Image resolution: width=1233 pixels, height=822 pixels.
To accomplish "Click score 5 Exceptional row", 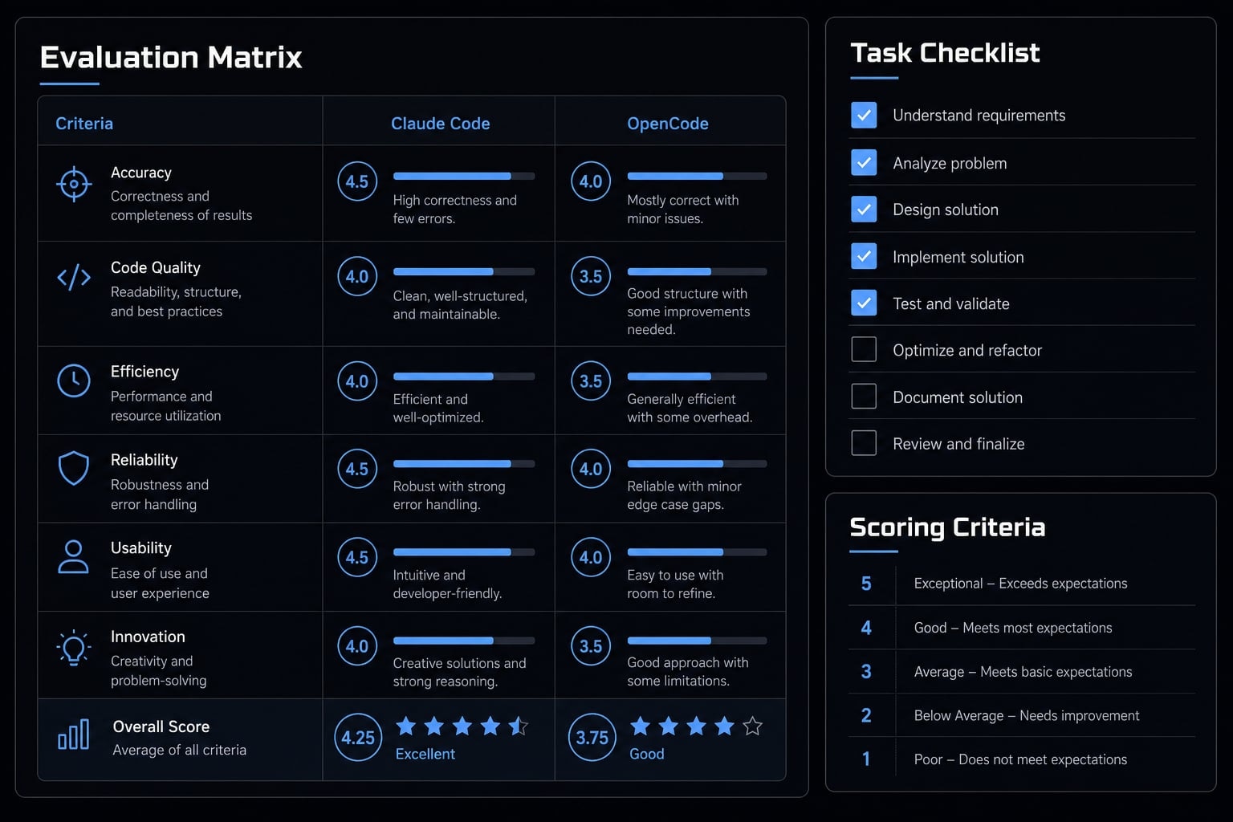I will [1022, 584].
